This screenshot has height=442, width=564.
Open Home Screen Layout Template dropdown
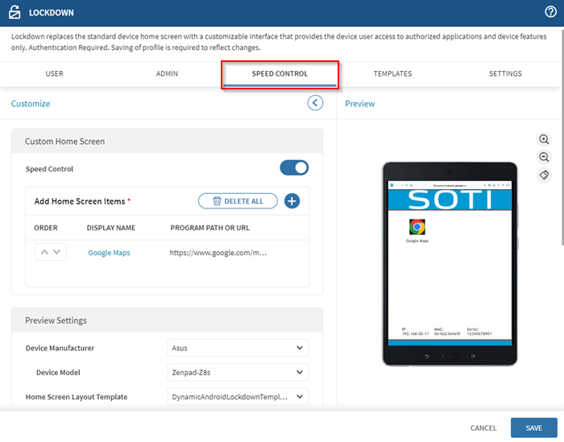click(238, 396)
